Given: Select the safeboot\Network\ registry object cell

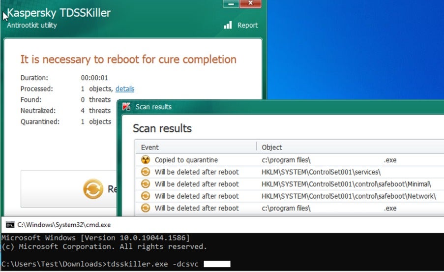Looking at the screenshot, I should pos(349,196).
